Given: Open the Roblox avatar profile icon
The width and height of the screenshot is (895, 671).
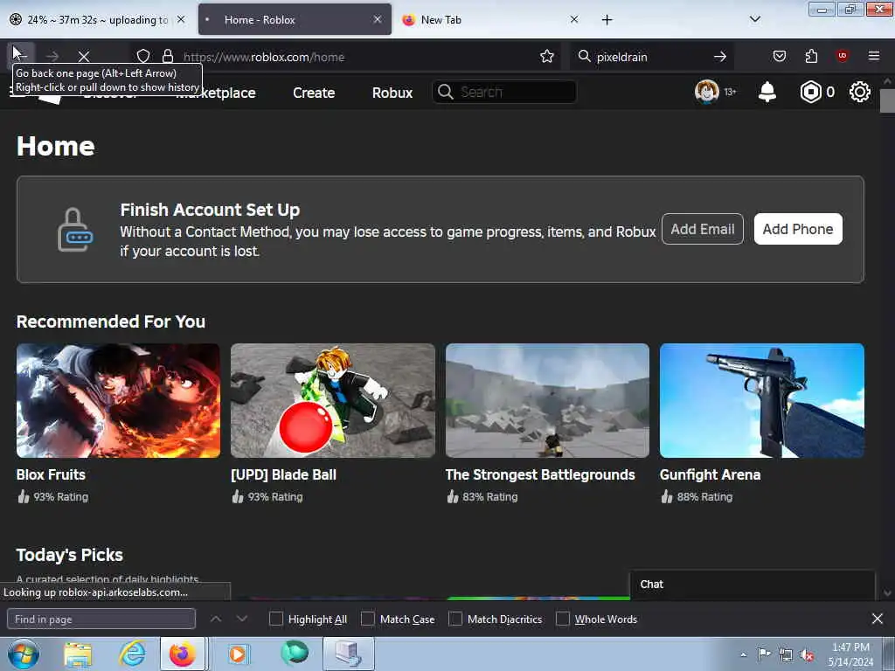Looking at the screenshot, I should pyautogui.click(x=706, y=91).
